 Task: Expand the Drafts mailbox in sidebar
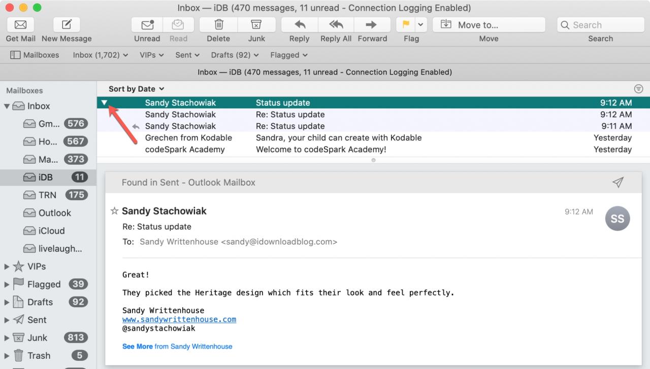(x=7, y=302)
